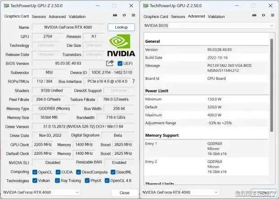The width and height of the screenshot is (279, 199).
Task: Click the Lookup button
Action: 121,28
